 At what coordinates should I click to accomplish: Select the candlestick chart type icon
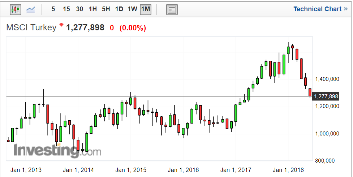coord(15,9)
